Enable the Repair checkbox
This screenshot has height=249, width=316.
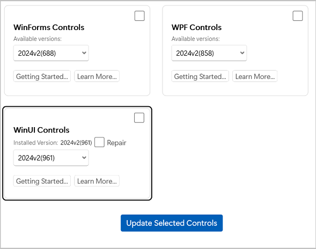pos(99,142)
